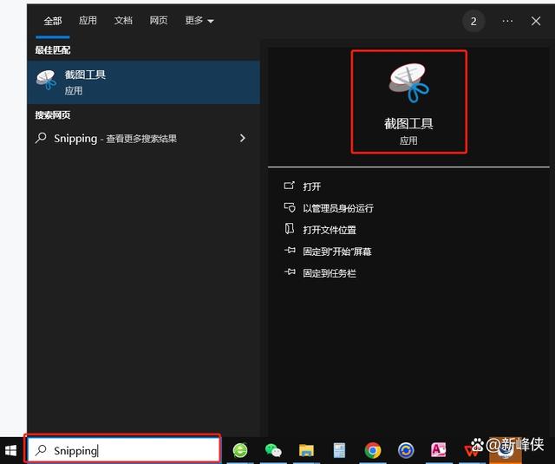This screenshot has height=464, width=555.
Task: Click the 截图工具 title in preview pane
Action: (408, 123)
